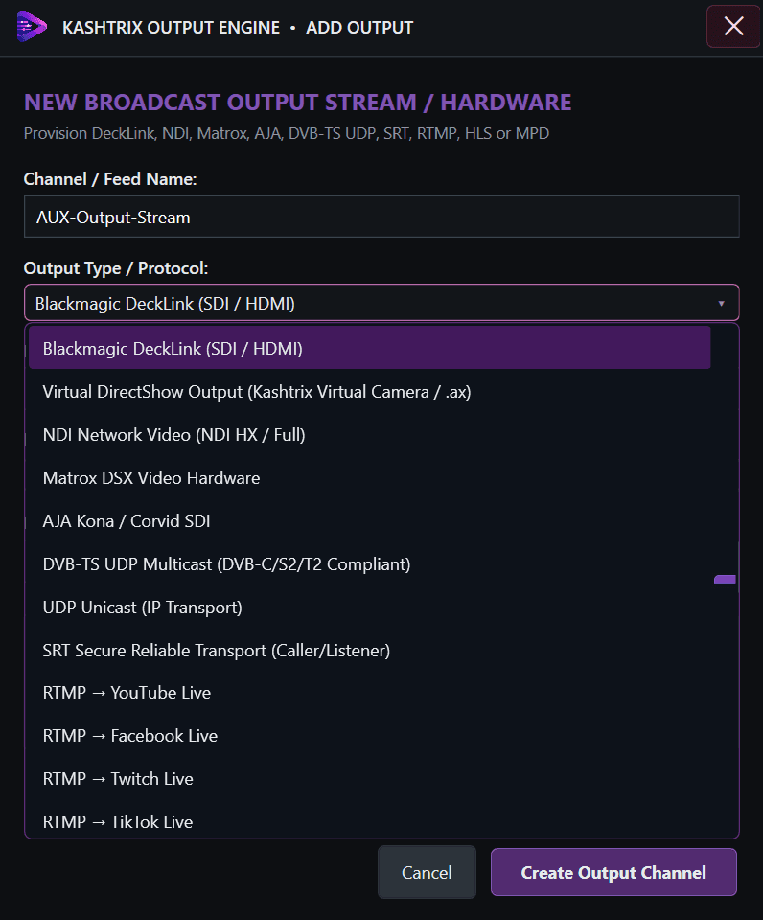Click Create Output Channel button
This screenshot has height=920, width=763.
[613, 872]
